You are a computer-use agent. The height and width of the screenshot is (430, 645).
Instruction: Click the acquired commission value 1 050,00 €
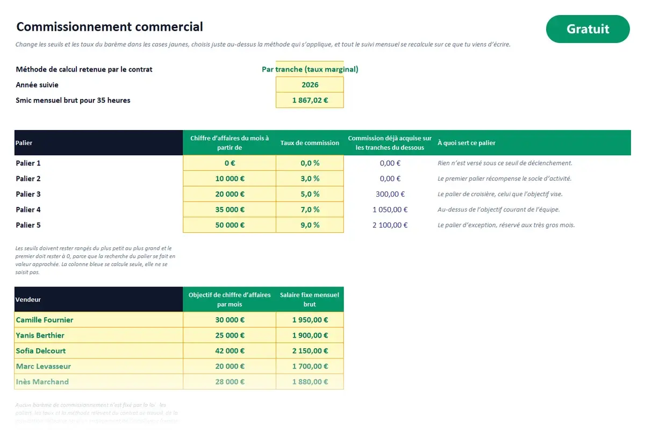390,210
